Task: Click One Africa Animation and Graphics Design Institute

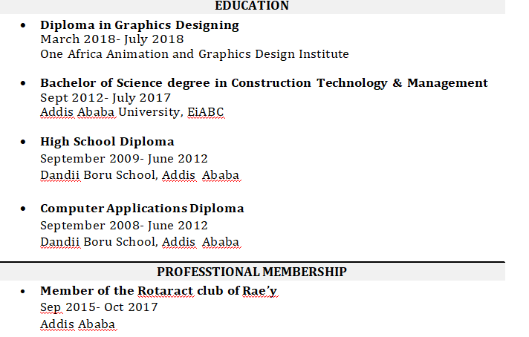Action: (194, 54)
